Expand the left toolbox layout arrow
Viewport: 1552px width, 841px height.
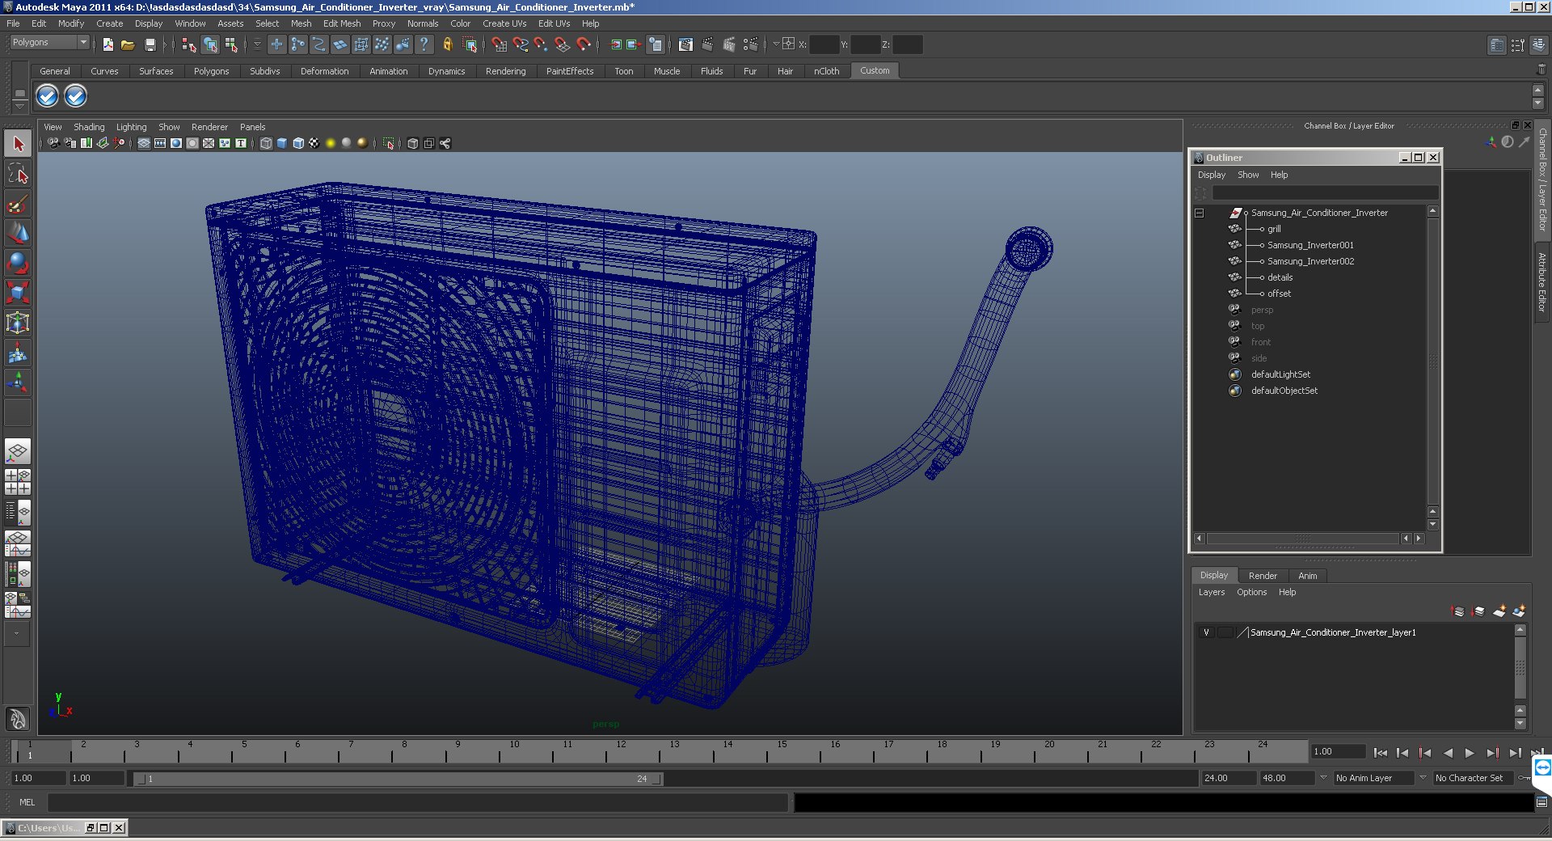(x=17, y=634)
